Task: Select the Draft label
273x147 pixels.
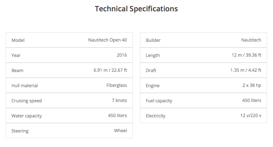Action: pyautogui.click(x=151, y=71)
